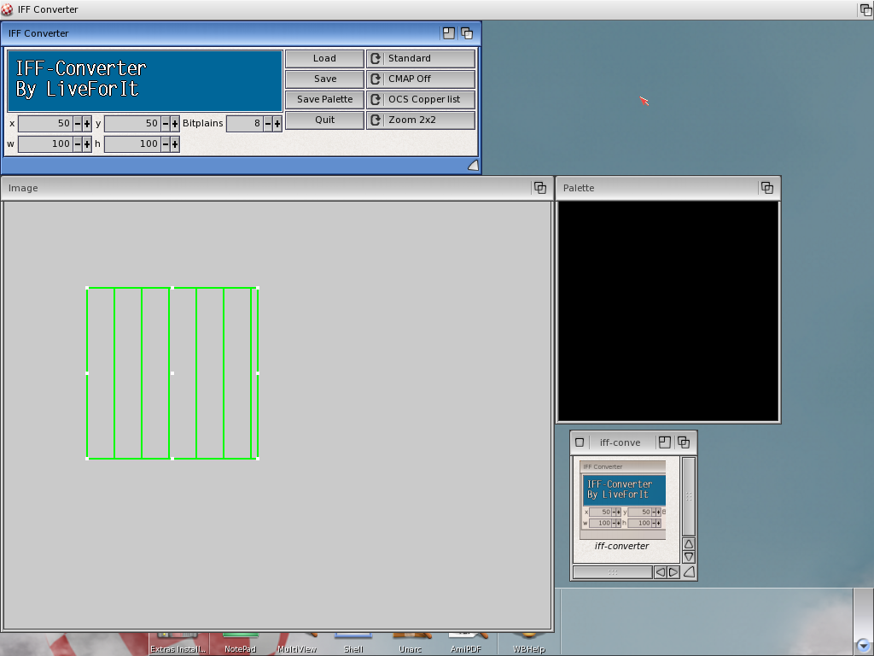The width and height of the screenshot is (874, 656).
Task: Launch Shell from the dock
Action: point(353,643)
